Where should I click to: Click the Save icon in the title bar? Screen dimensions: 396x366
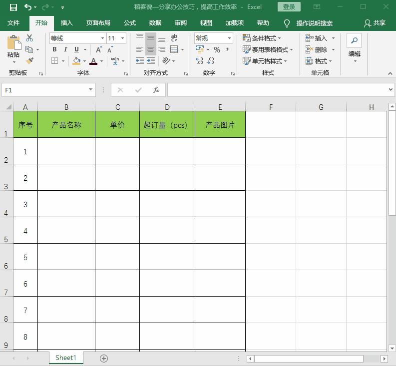click(x=13, y=7)
